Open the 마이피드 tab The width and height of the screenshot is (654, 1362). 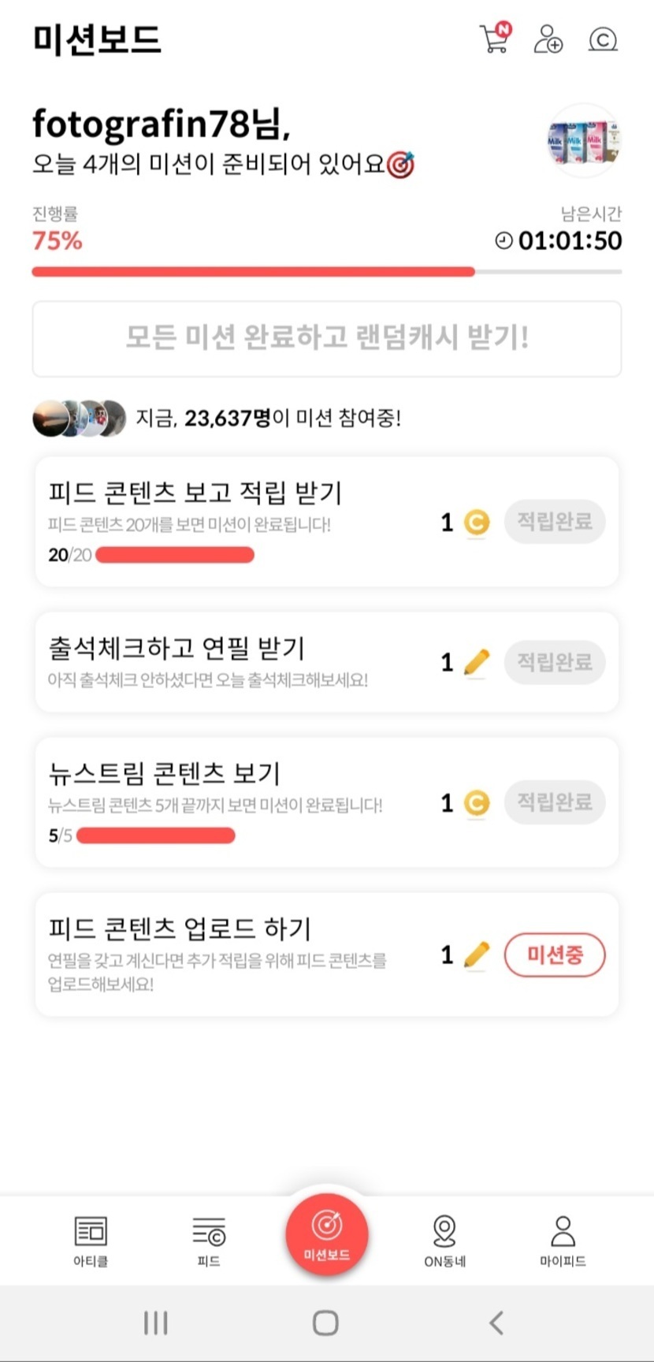pyautogui.click(x=563, y=1240)
